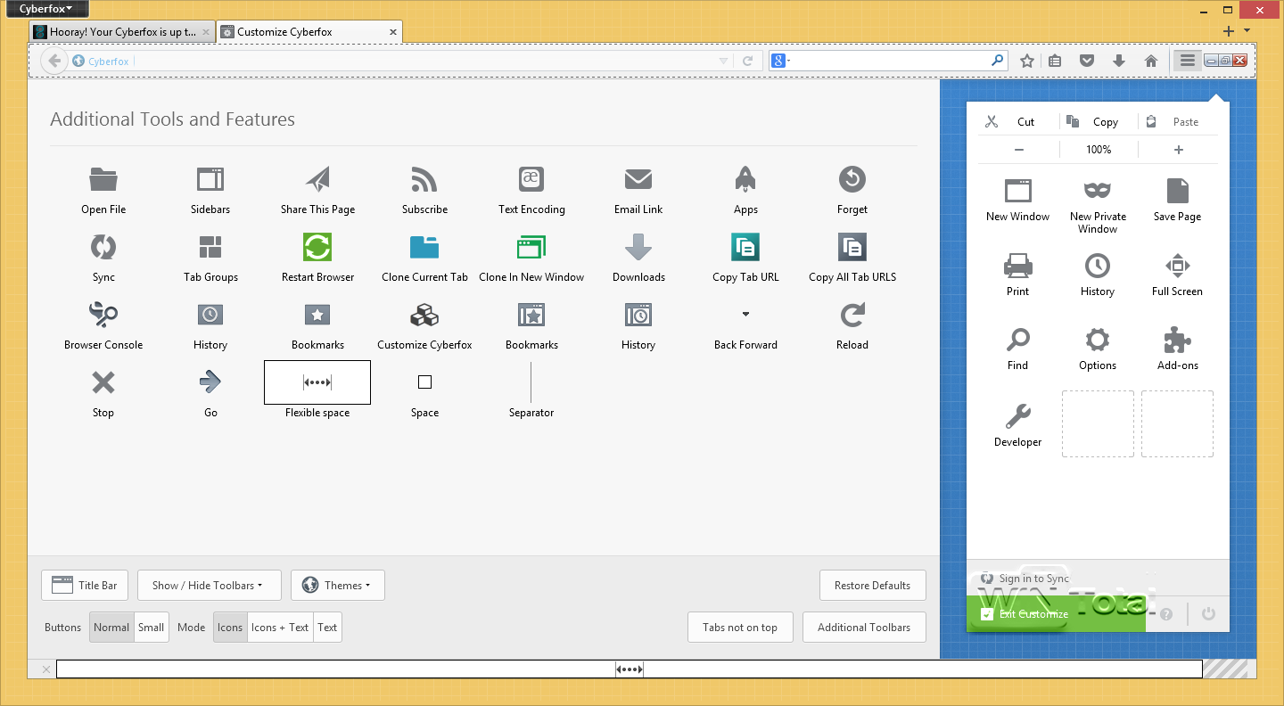
Task: Click Paste in the menu panel
Action: (1178, 122)
